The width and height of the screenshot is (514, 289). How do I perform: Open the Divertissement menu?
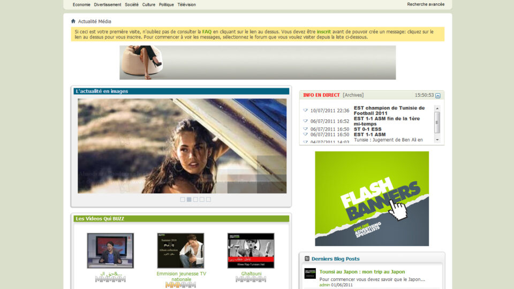pos(108,5)
